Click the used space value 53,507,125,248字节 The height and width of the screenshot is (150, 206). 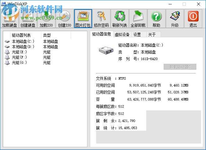(144, 92)
